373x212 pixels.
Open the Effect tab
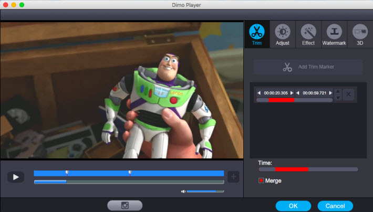pyautogui.click(x=308, y=35)
